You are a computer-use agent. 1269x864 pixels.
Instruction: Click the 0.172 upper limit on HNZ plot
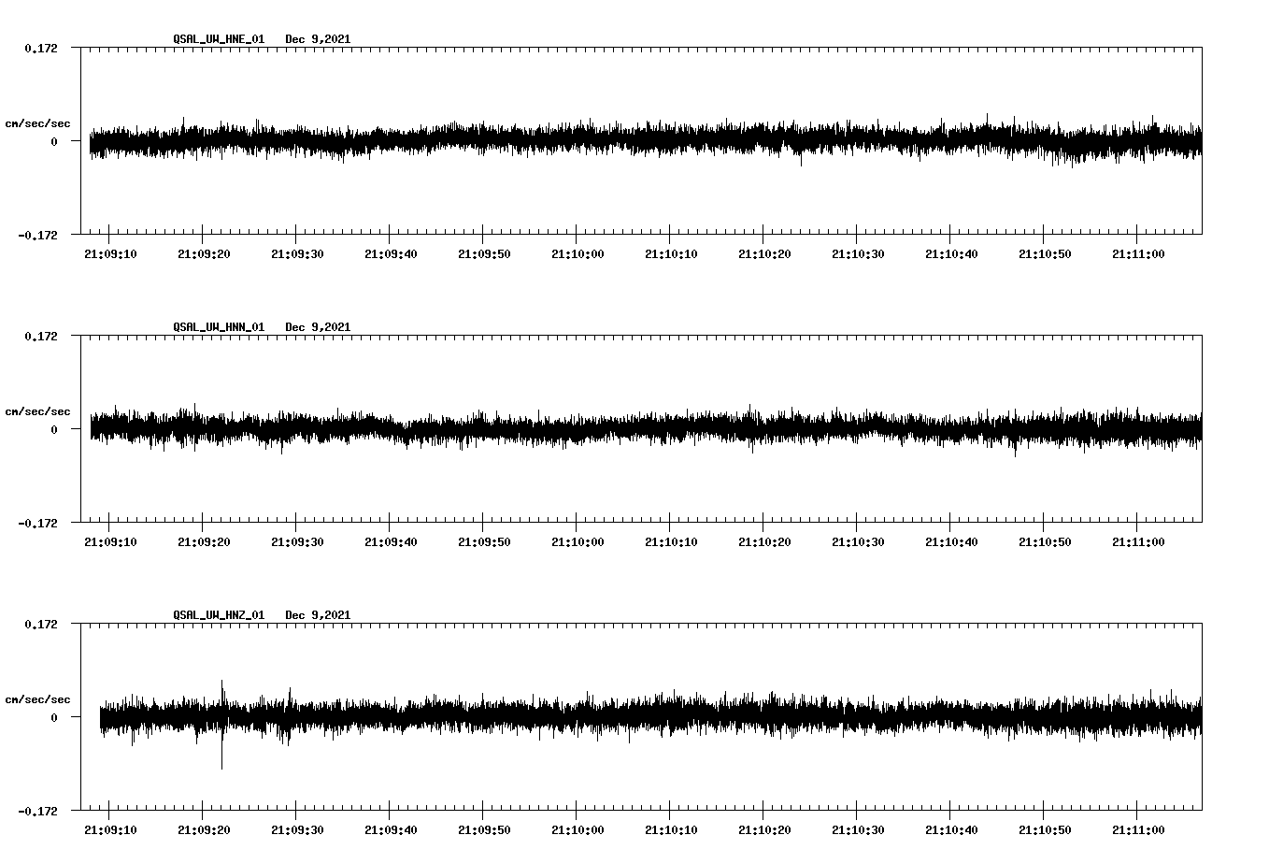40,624
